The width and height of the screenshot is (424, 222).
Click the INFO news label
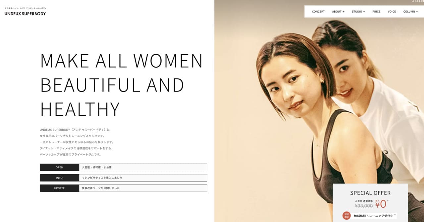click(59, 178)
